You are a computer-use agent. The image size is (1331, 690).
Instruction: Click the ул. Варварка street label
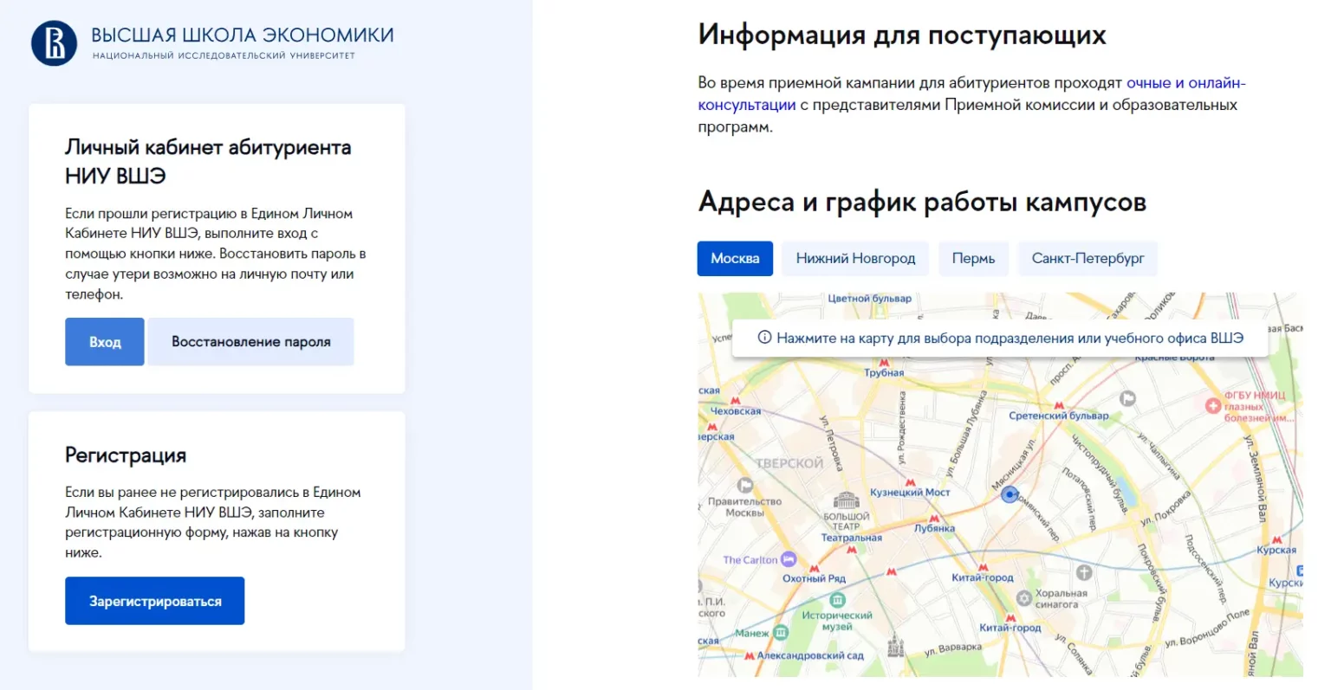pos(953,648)
